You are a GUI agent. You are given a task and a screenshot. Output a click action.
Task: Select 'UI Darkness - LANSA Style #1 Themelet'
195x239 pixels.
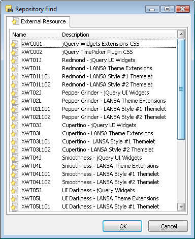click(x=111, y=206)
